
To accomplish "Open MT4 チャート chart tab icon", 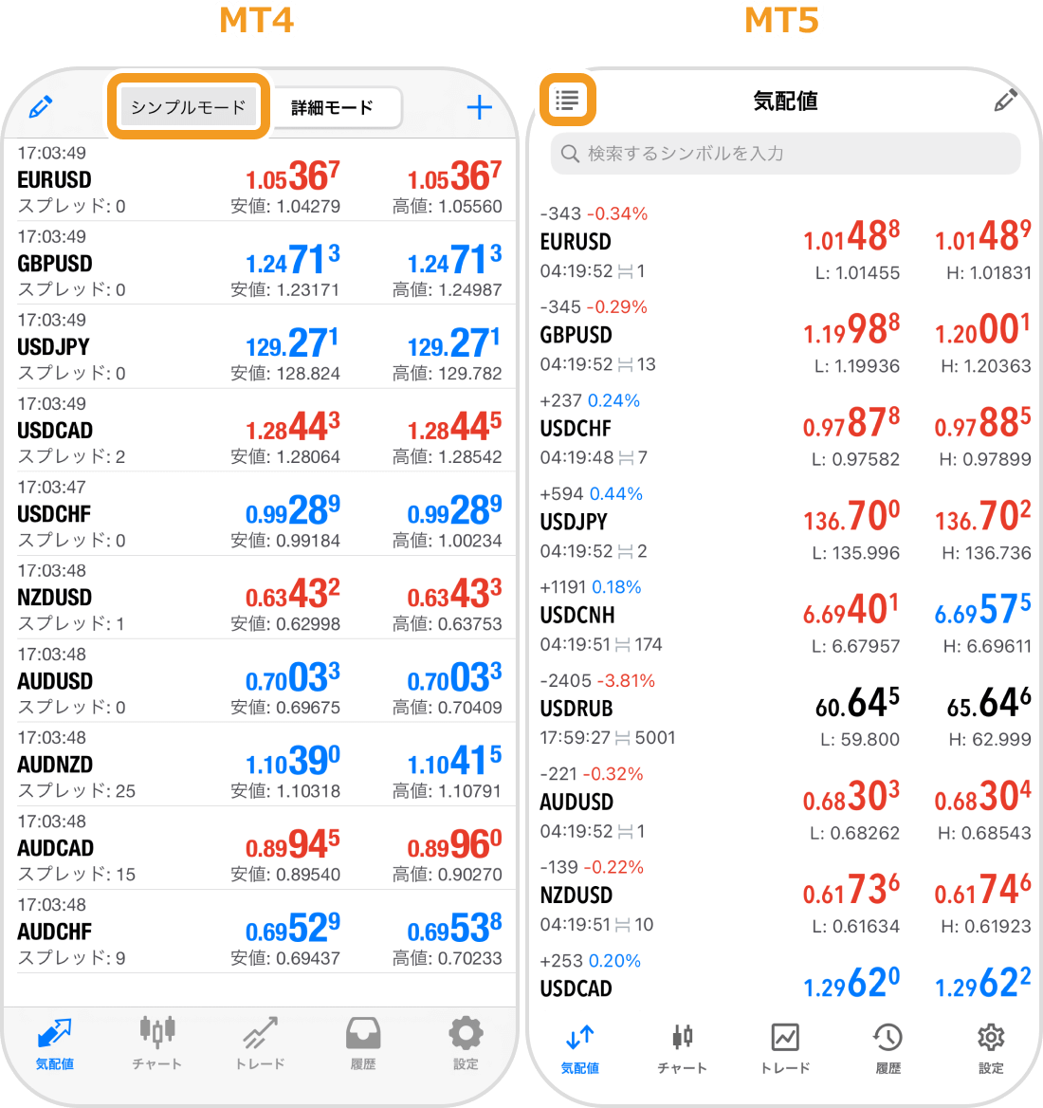I will (156, 1033).
